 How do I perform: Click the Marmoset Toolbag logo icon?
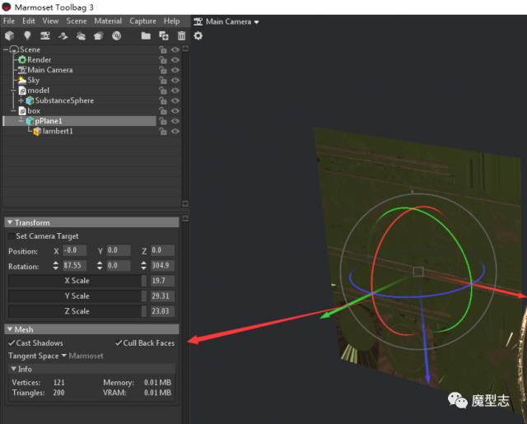click(x=7, y=7)
